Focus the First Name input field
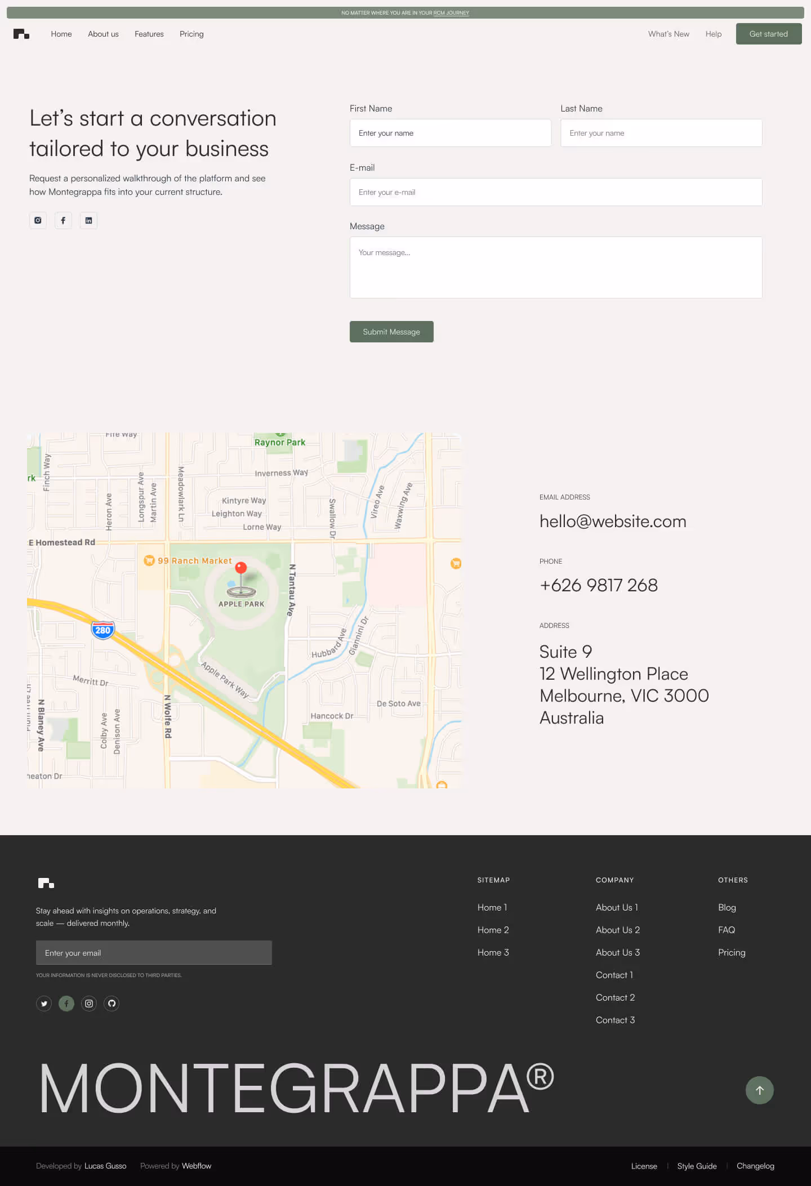The image size is (811, 1186). tap(451, 133)
